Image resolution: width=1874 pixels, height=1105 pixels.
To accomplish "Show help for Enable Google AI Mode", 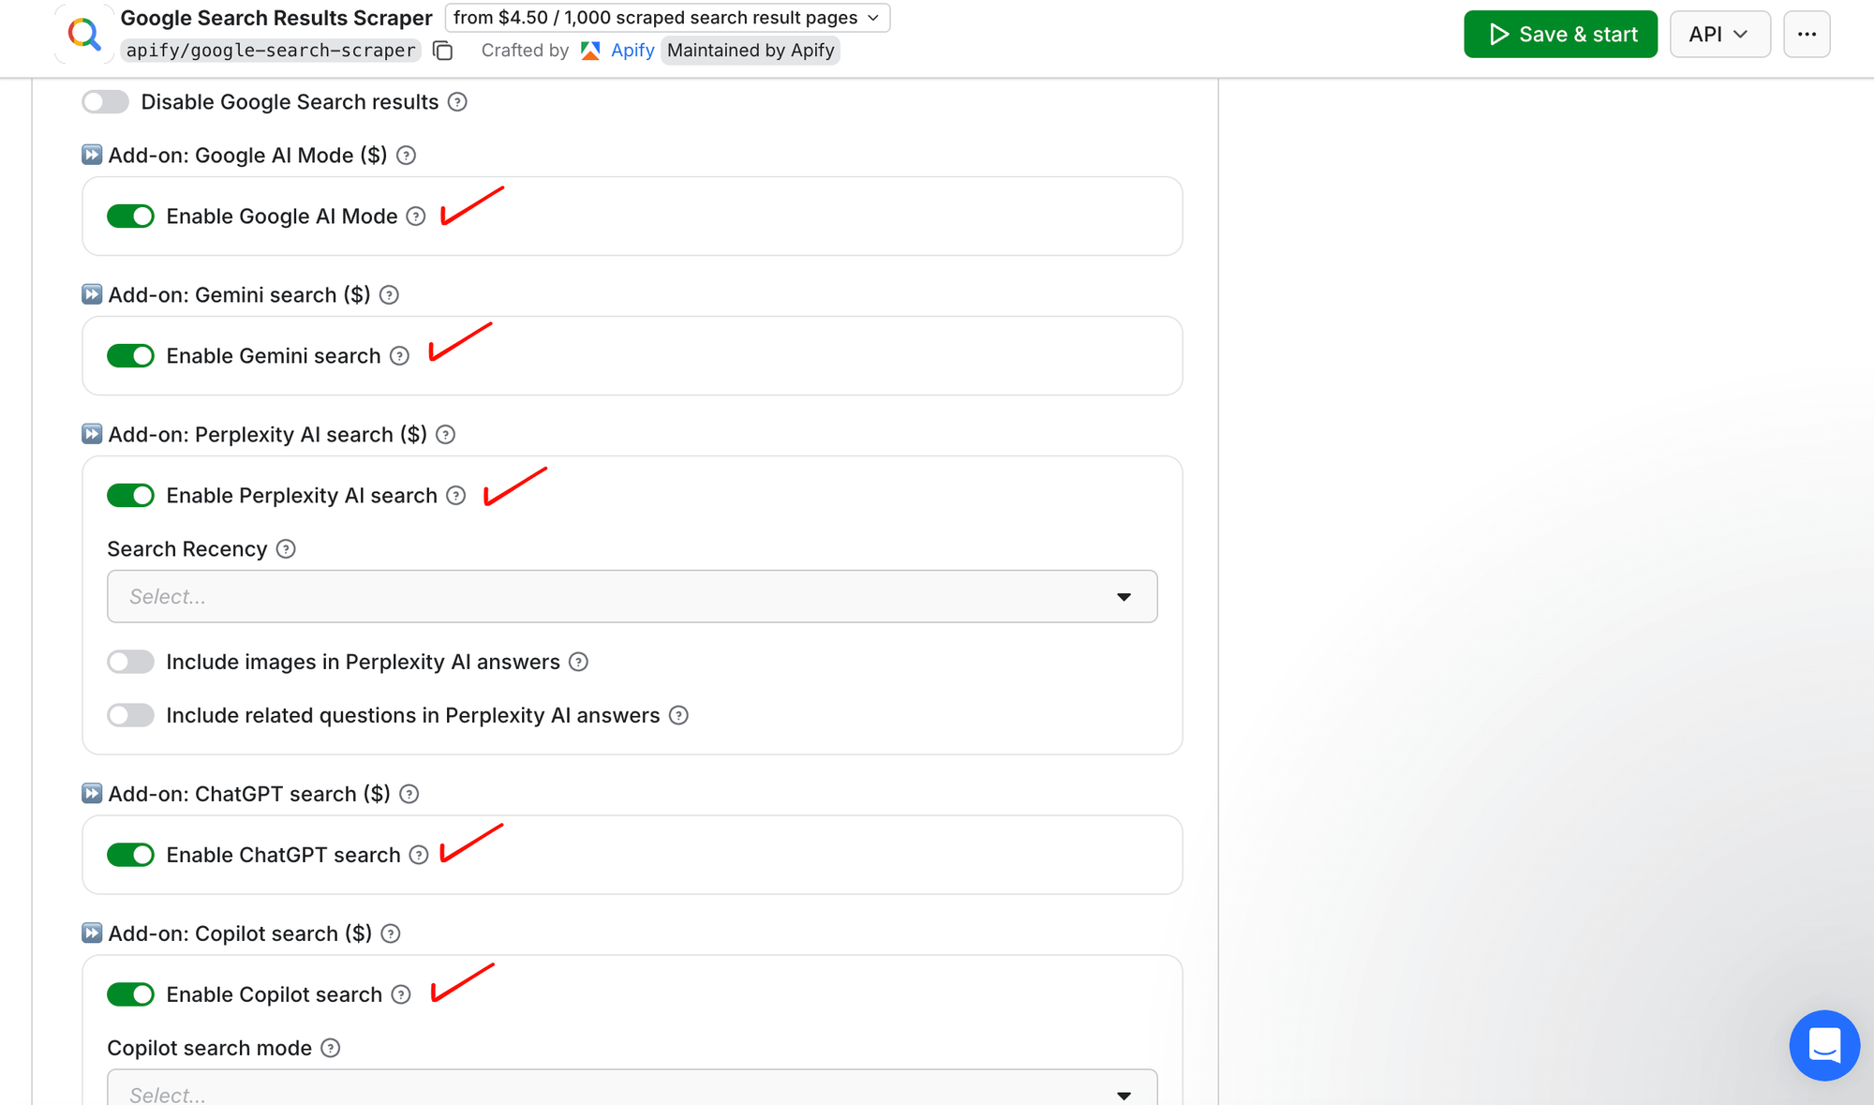I will click(x=416, y=217).
